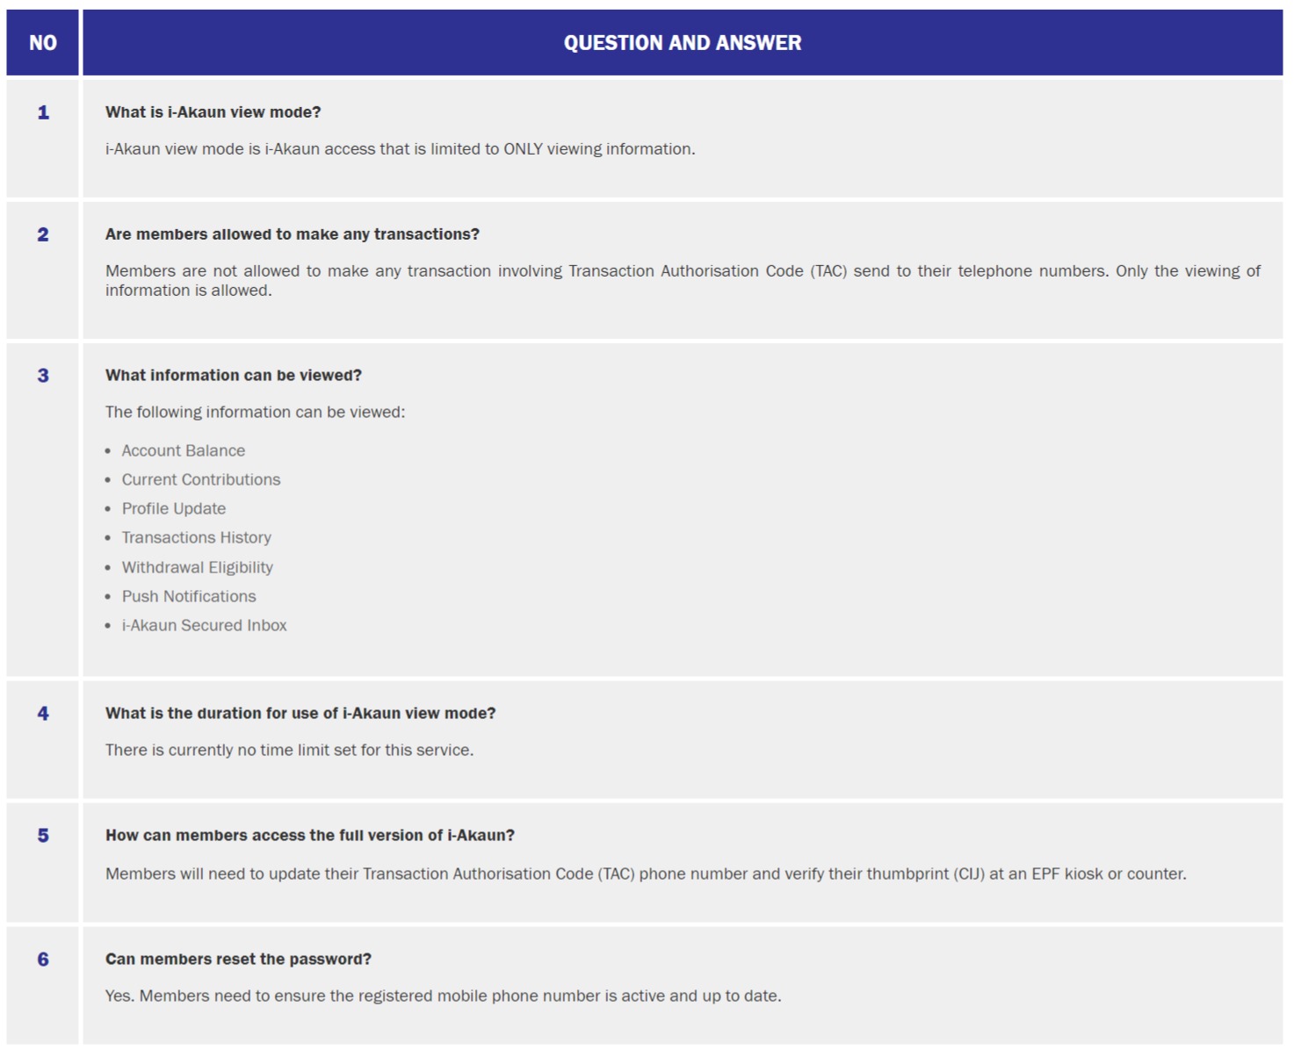Click the row number 5
This screenshot has width=1294, height=1050.
pyautogui.click(x=42, y=835)
